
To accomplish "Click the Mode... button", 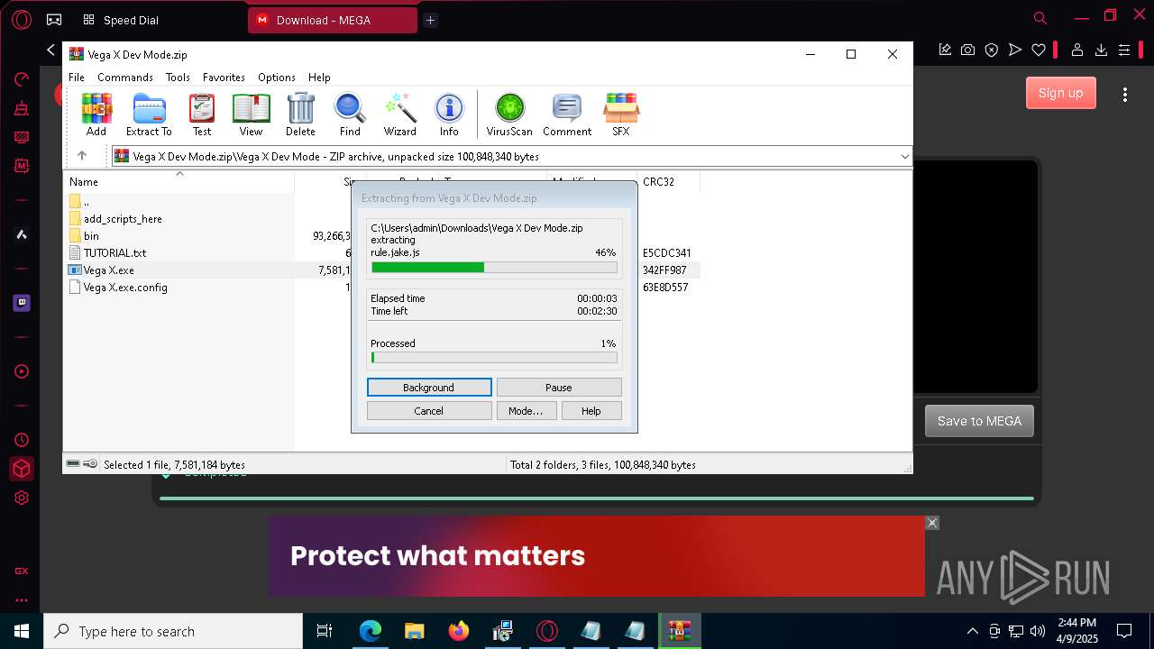I will click(x=526, y=411).
